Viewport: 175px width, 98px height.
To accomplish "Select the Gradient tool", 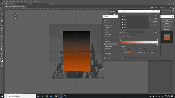I will (2, 38).
